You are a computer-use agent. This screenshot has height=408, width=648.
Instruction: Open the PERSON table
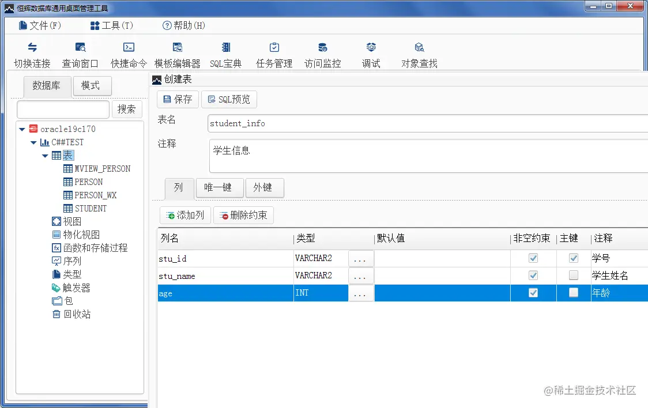pos(88,182)
